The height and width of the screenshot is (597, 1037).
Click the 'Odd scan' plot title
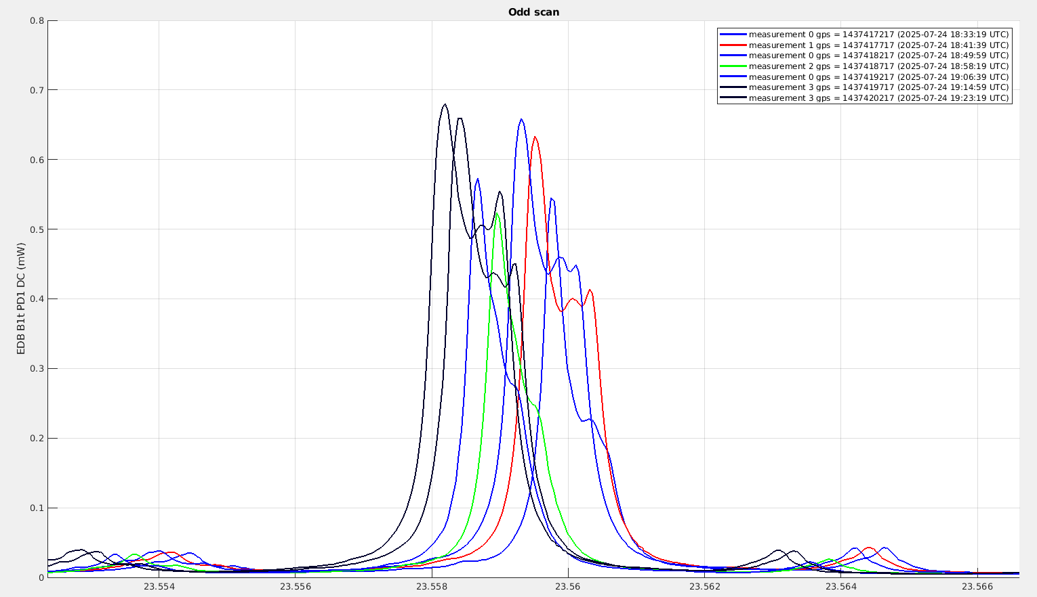(x=533, y=12)
